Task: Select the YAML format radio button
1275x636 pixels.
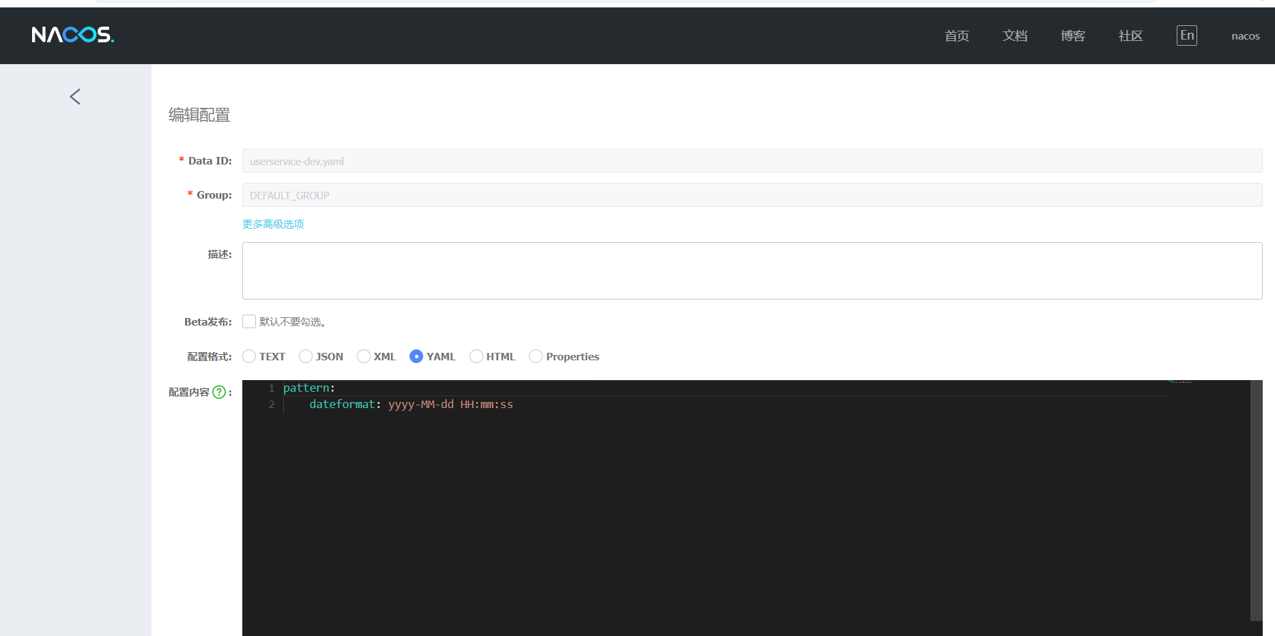Action: [x=416, y=356]
